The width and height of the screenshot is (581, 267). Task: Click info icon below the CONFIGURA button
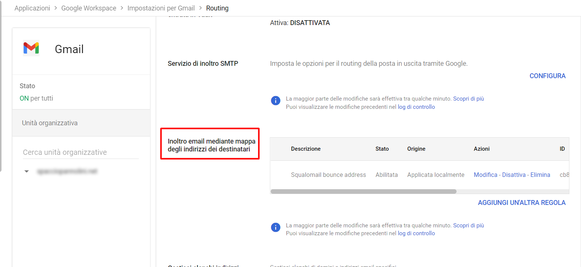coord(276,101)
